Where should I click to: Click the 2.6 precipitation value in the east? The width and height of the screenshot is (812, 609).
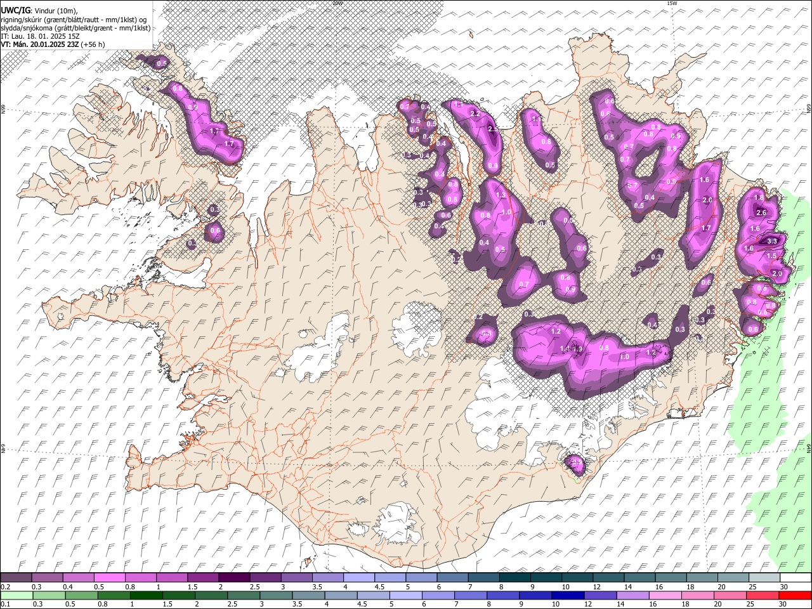click(x=762, y=213)
